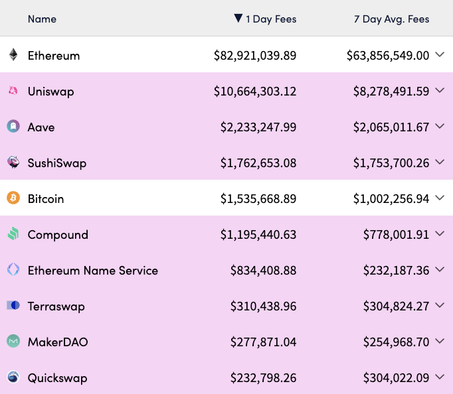Expand the Bitcoin row chevron
This screenshot has width=453, height=394.
pyautogui.click(x=440, y=198)
